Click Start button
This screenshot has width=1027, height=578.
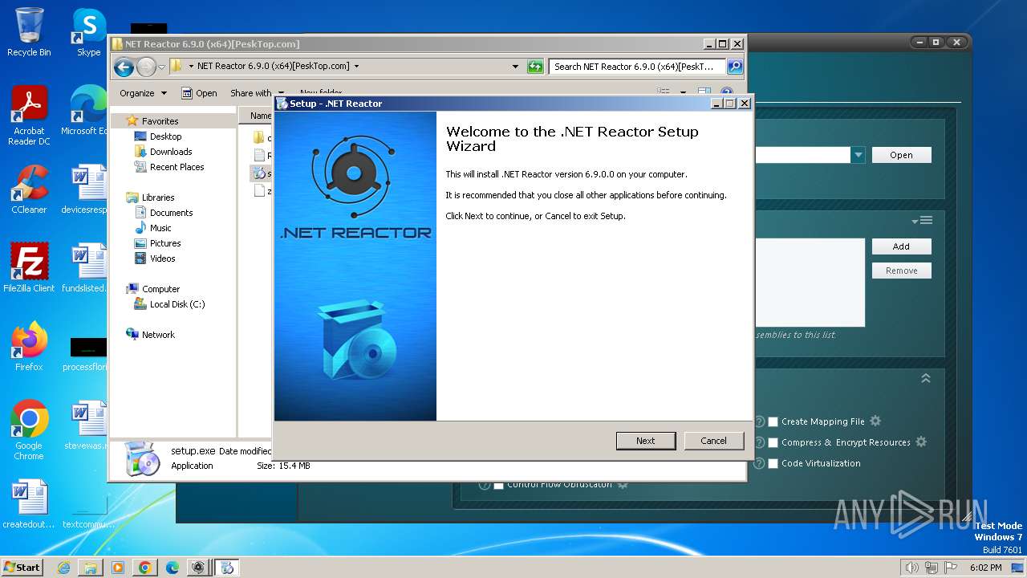pos(22,567)
